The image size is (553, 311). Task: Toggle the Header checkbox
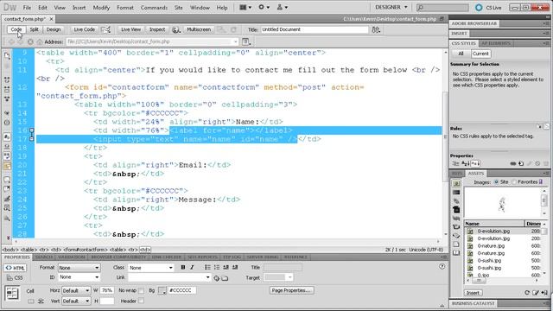coord(141,301)
